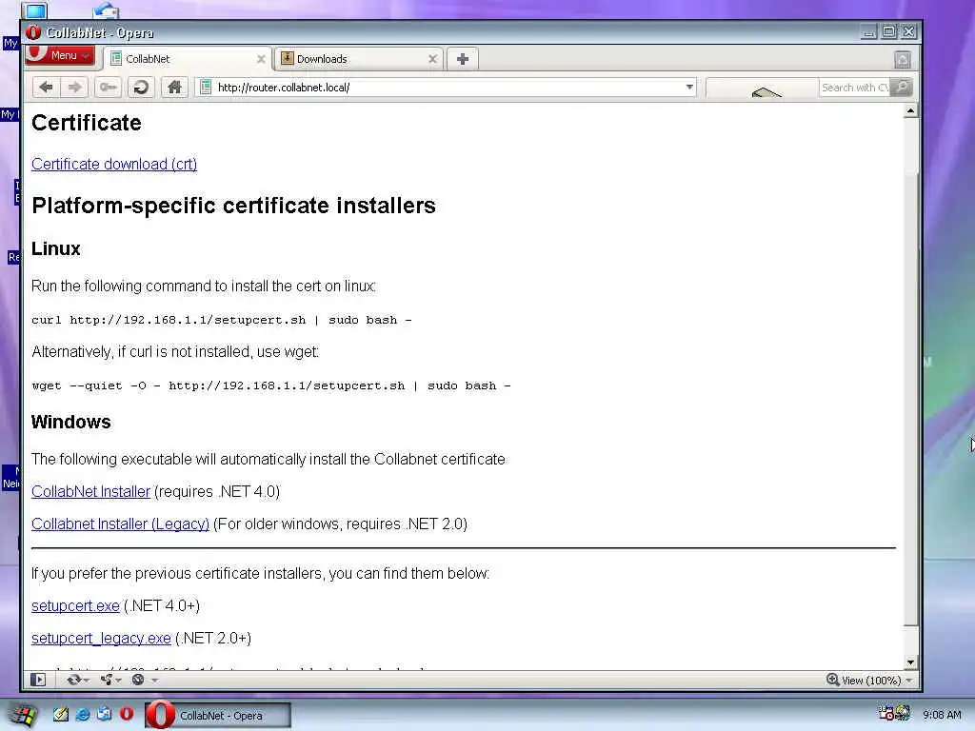Click the Windows heading
The image size is (975, 731).
(70, 422)
